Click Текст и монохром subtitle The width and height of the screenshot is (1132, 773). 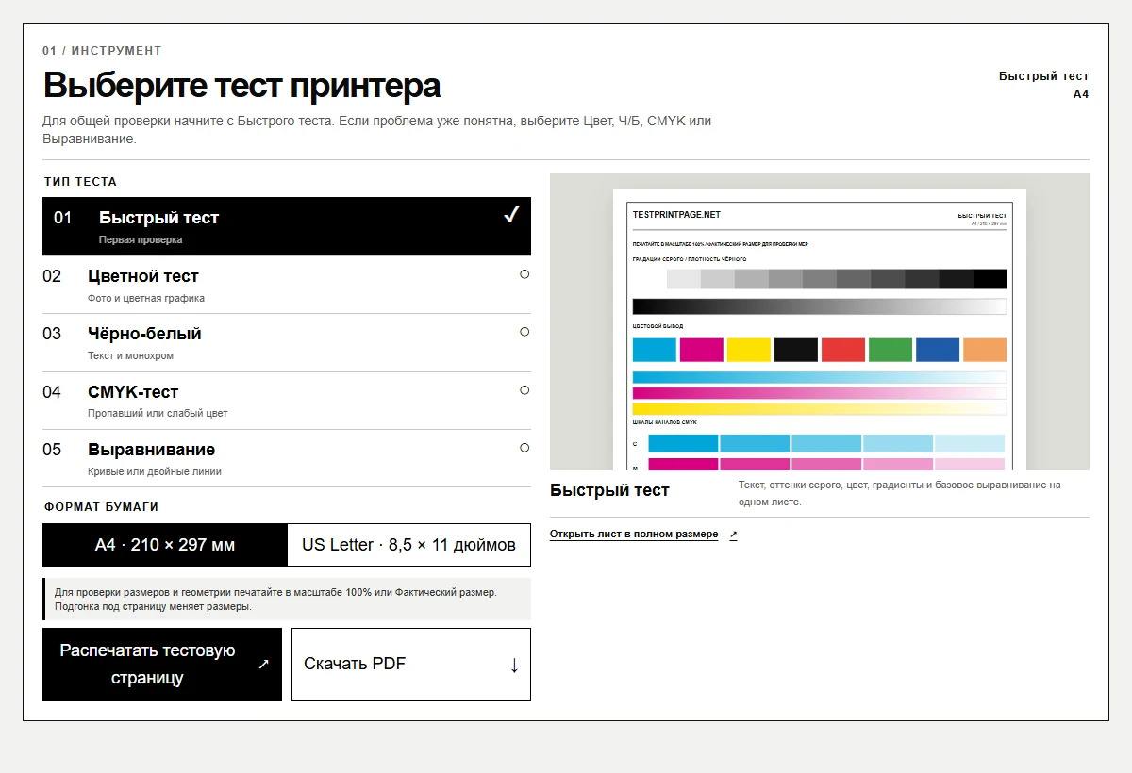coord(130,355)
